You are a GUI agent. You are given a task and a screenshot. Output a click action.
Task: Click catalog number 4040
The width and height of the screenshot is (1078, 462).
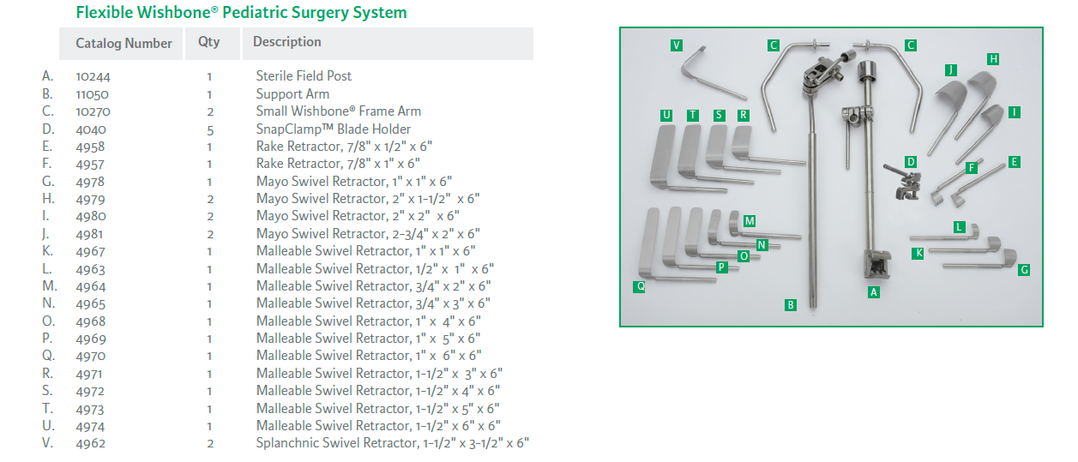coord(90,129)
